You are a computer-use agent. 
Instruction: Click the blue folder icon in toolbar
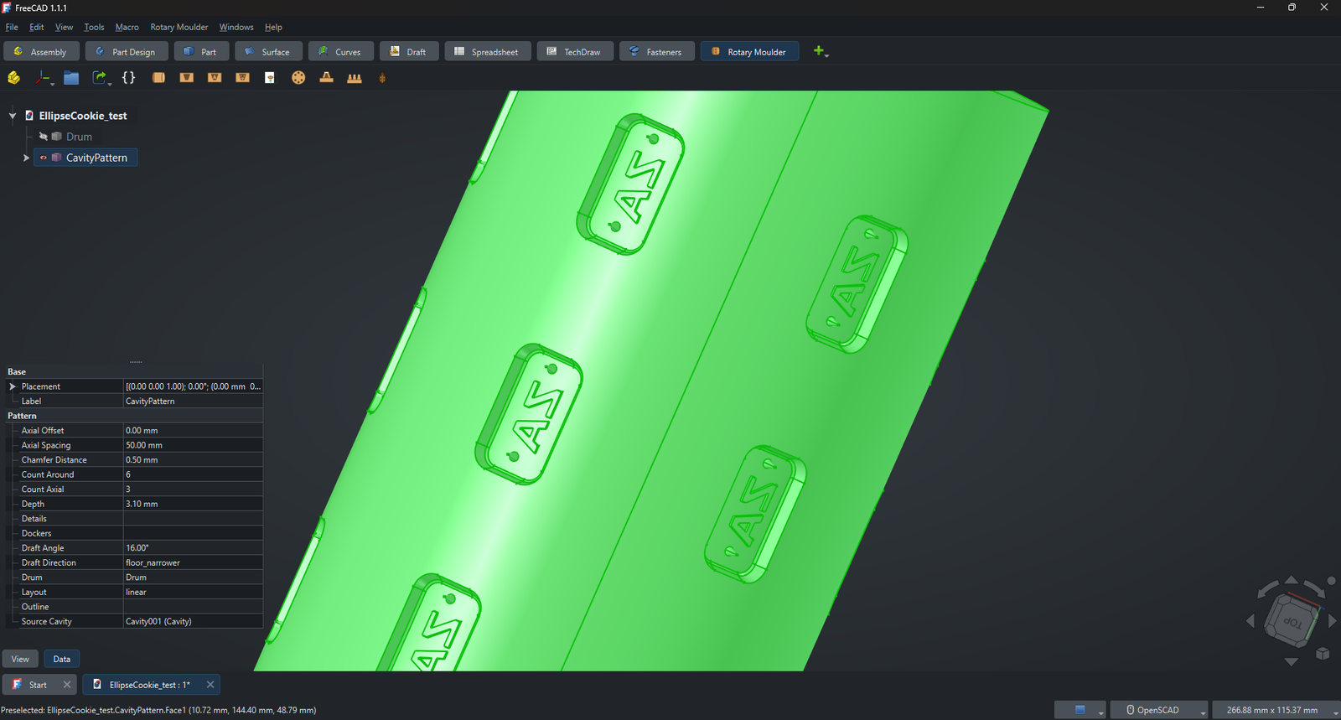point(71,77)
